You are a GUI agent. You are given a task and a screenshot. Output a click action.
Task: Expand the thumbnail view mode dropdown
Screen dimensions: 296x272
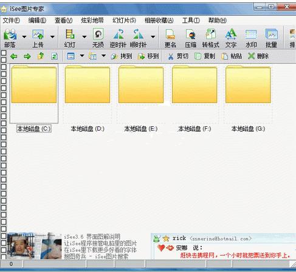pyautogui.click(x=82, y=55)
